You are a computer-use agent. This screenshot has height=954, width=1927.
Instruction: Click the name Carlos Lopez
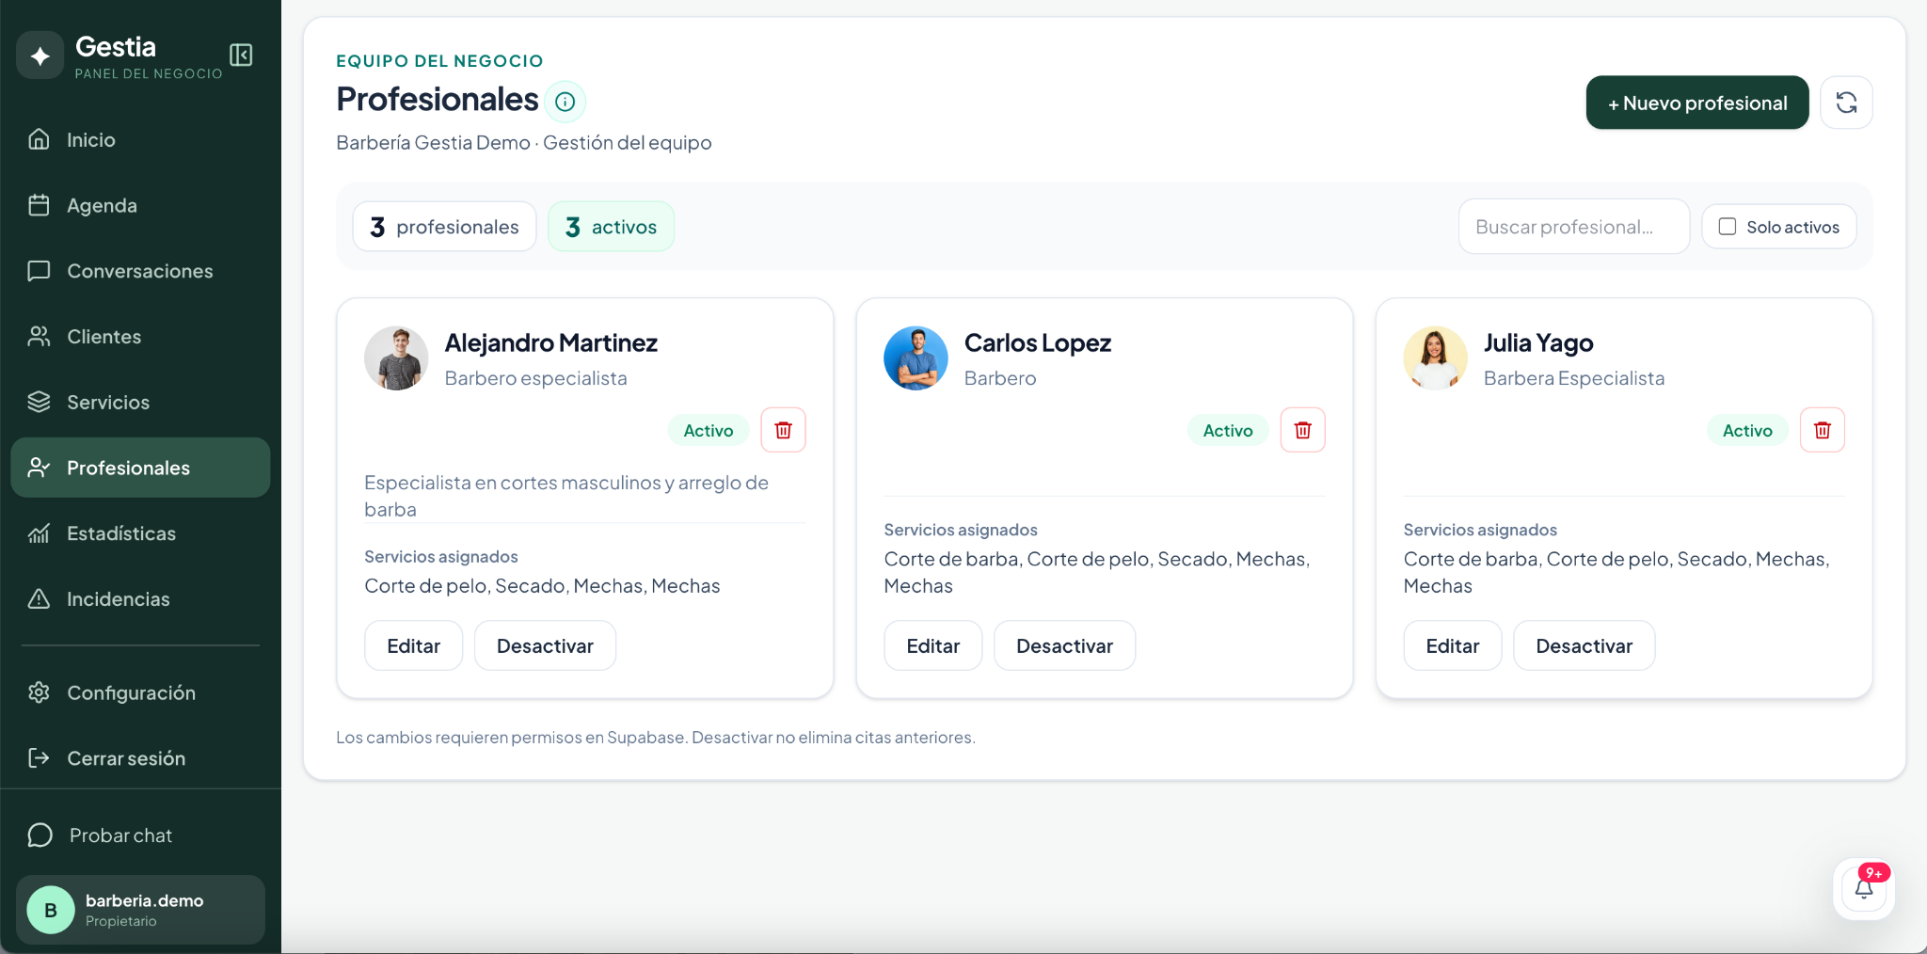pyautogui.click(x=1037, y=343)
